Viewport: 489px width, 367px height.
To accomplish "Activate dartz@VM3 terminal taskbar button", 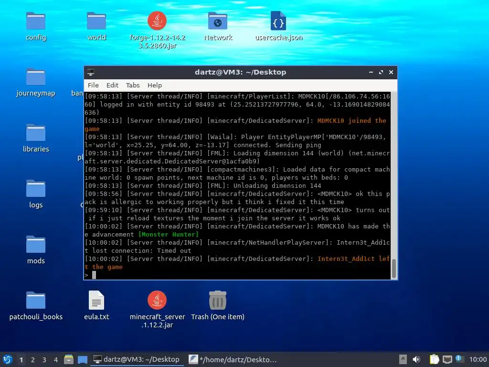I will coord(137,359).
